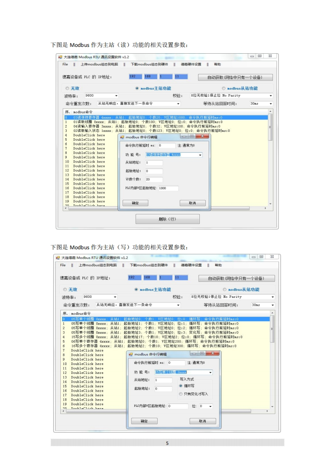Open 德嘉硬件设置 menu in window listing 16写多个寄存器
Screen dimensions: 335x474
point(190,265)
